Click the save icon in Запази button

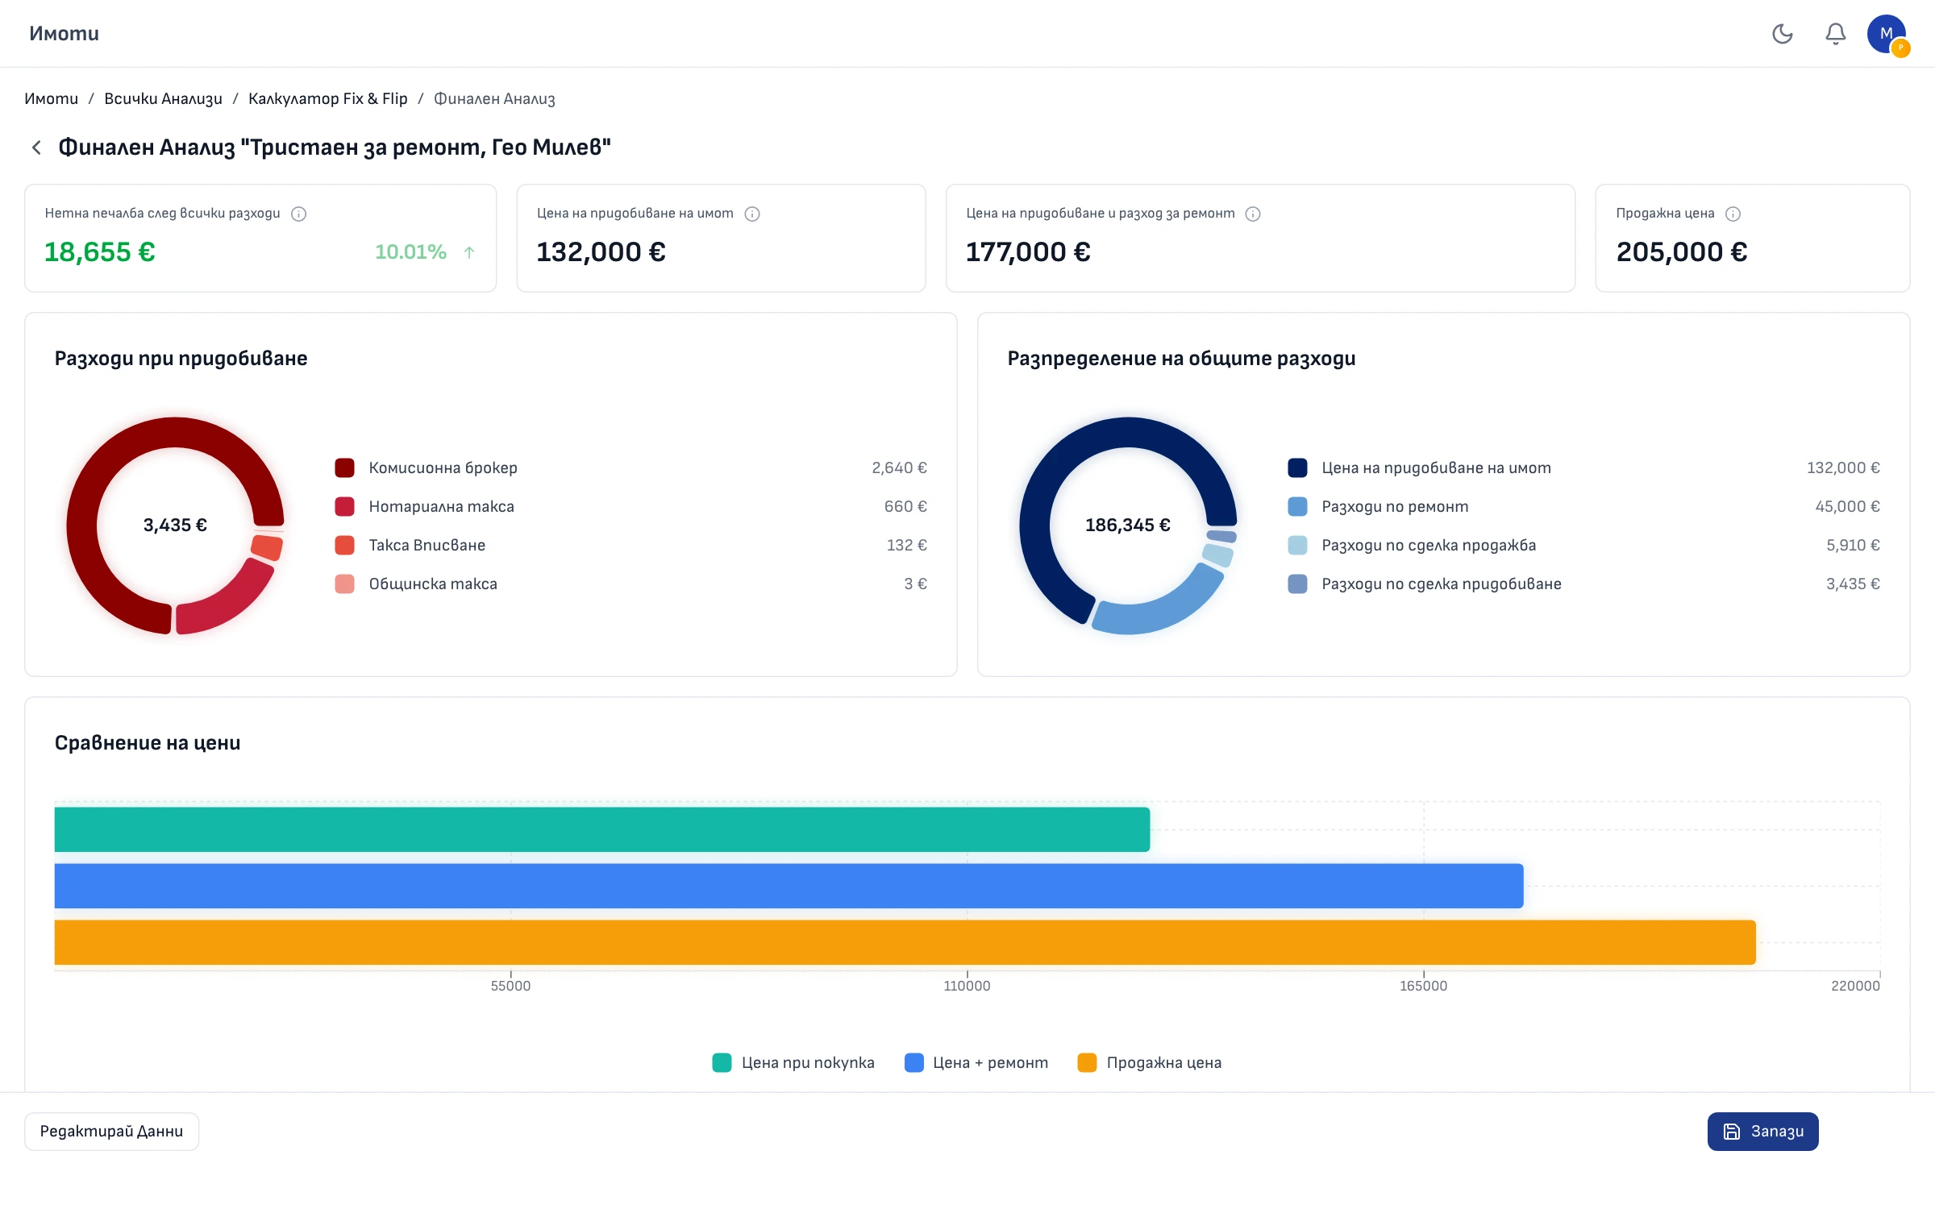(1732, 1132)
